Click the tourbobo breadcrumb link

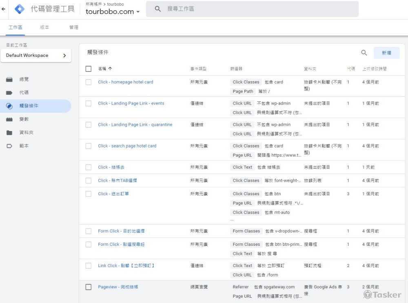click(x=115, y=4)
